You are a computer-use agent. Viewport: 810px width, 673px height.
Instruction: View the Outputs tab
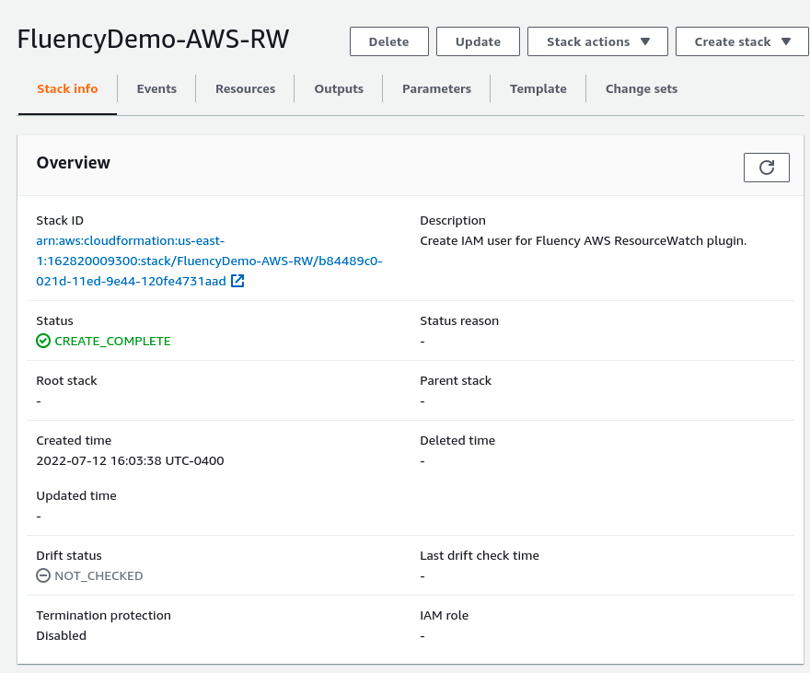pos(339,88)
